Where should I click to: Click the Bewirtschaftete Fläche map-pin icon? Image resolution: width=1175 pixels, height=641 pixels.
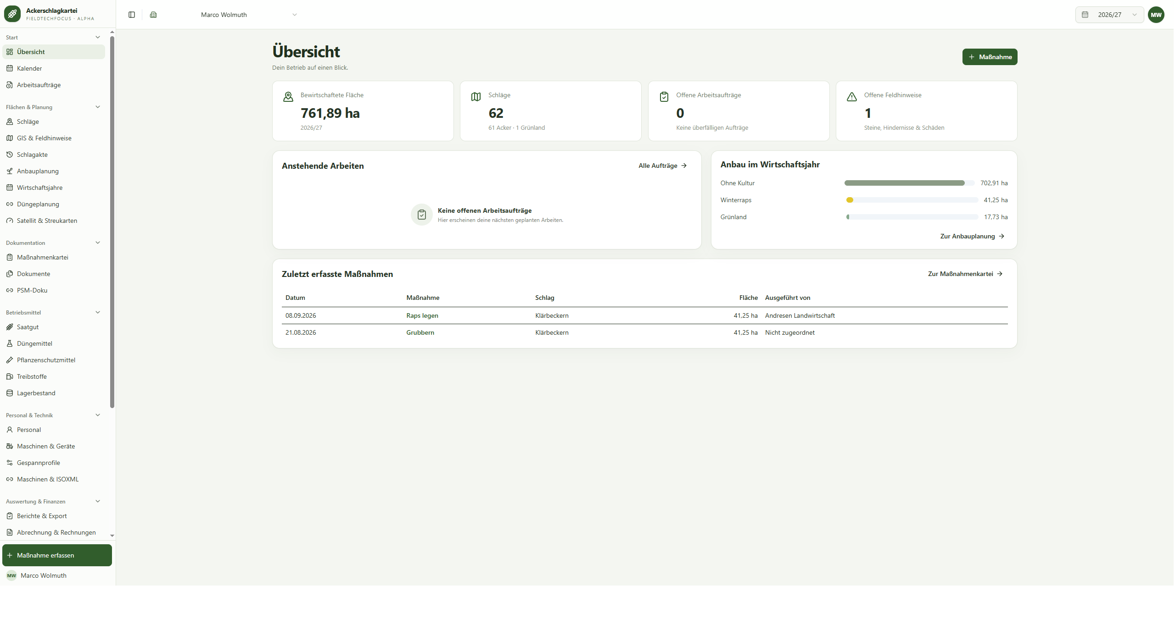(288, 97)
